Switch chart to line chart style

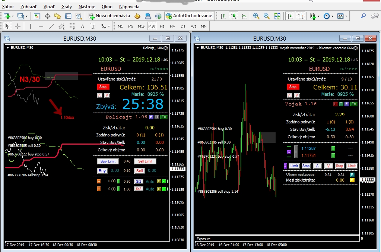(x=244, y=16)
